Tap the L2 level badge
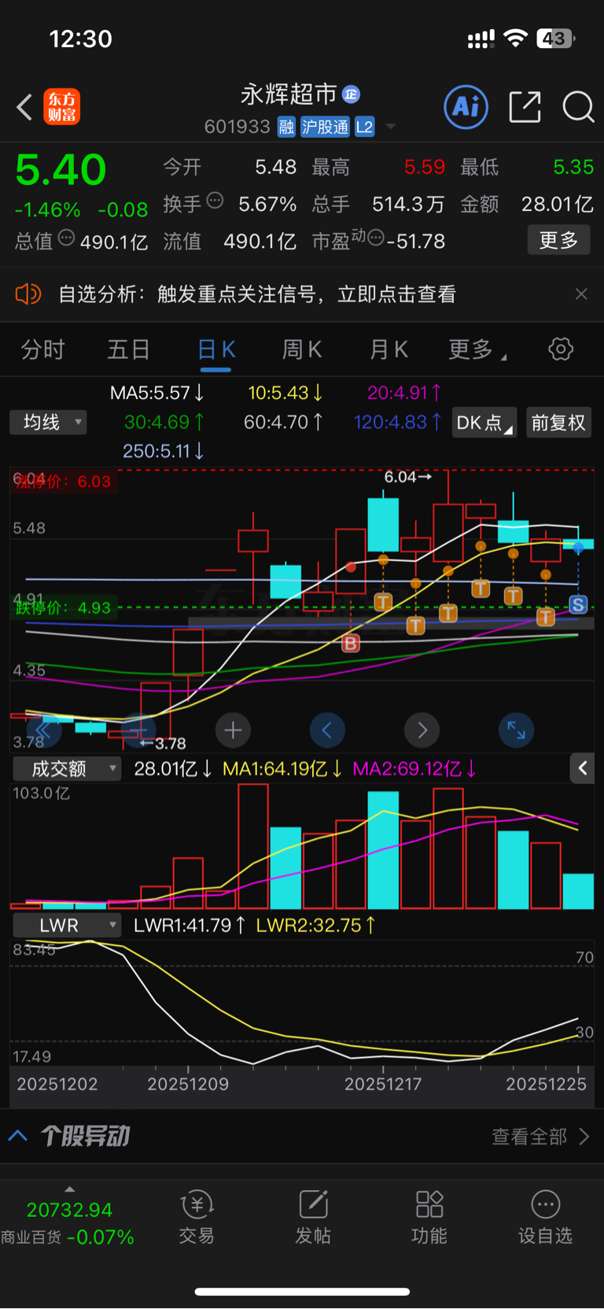 tap(364, 127)
